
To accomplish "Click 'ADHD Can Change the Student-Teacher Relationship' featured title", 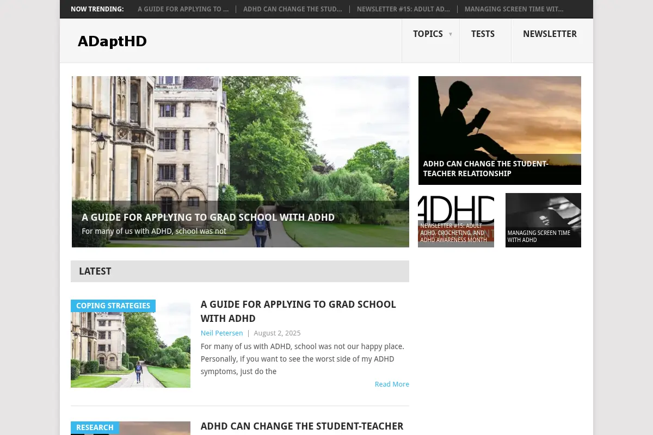I will click(485, 169).
